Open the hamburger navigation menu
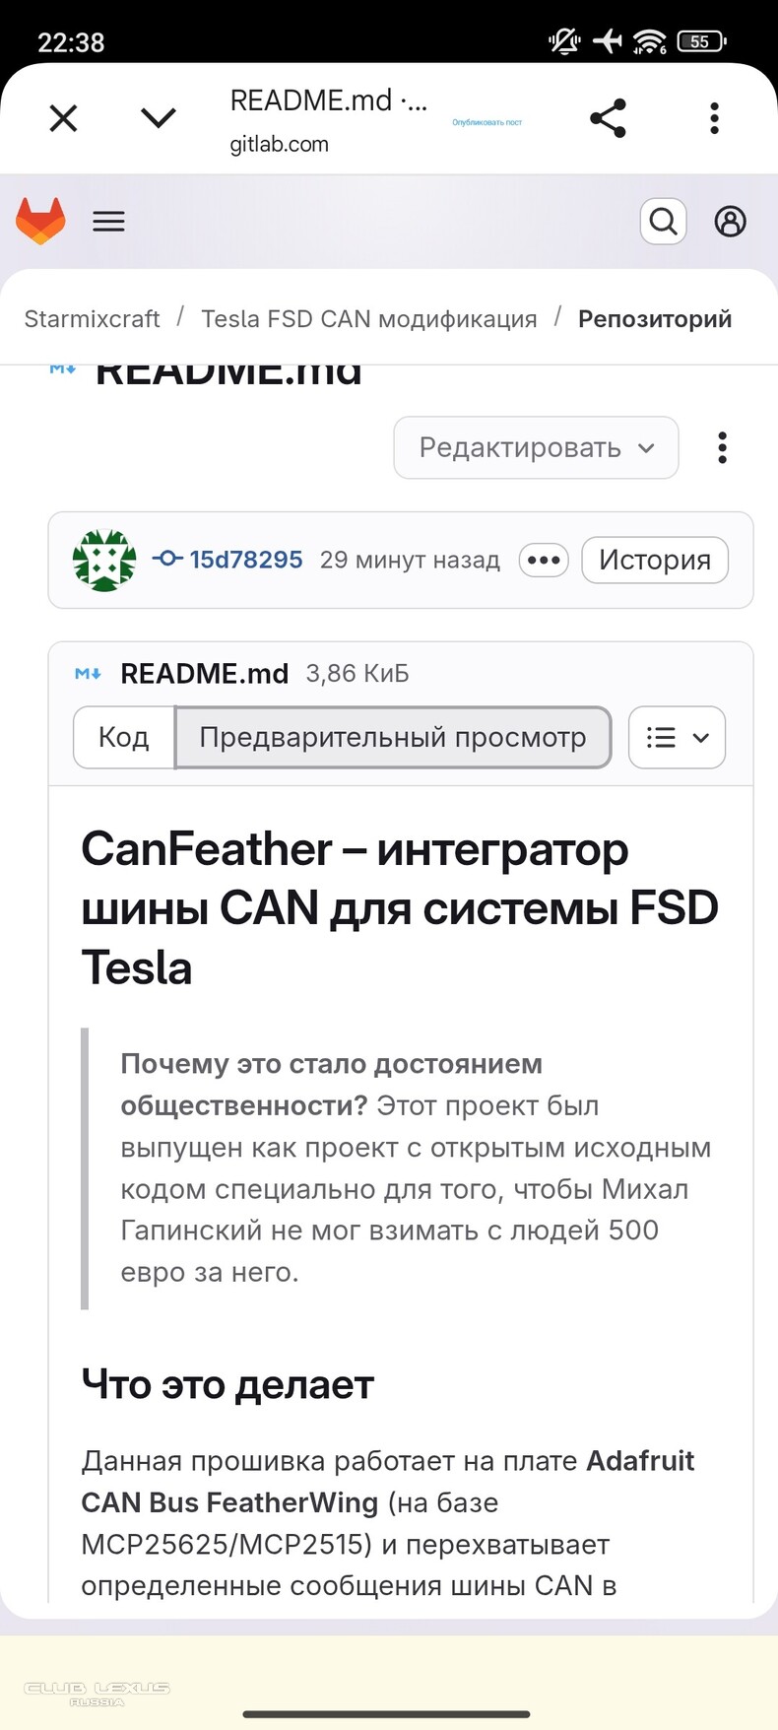 click(108, 221)
